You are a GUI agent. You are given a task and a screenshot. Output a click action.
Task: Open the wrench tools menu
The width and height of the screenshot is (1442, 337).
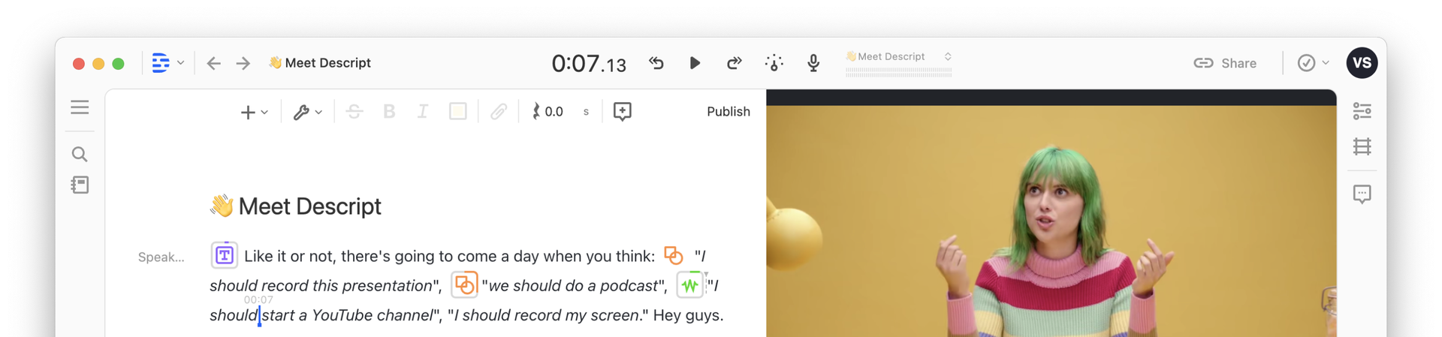click(301, 112)
